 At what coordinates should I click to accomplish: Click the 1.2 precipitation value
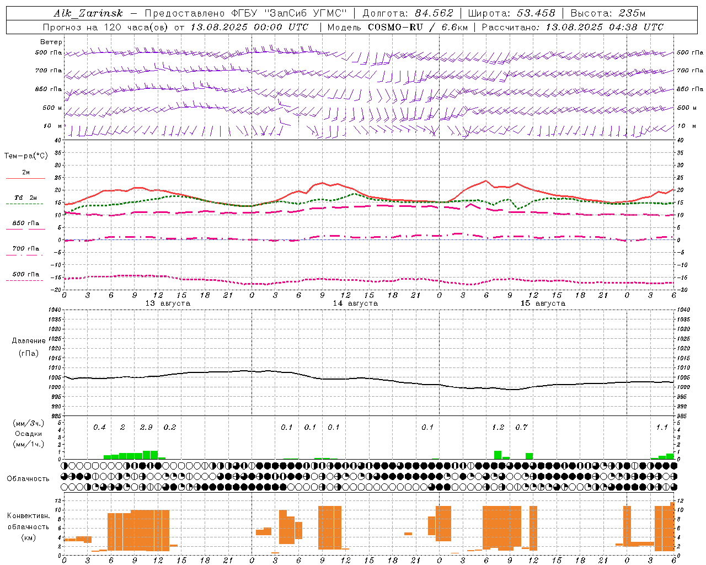point(498,427)
